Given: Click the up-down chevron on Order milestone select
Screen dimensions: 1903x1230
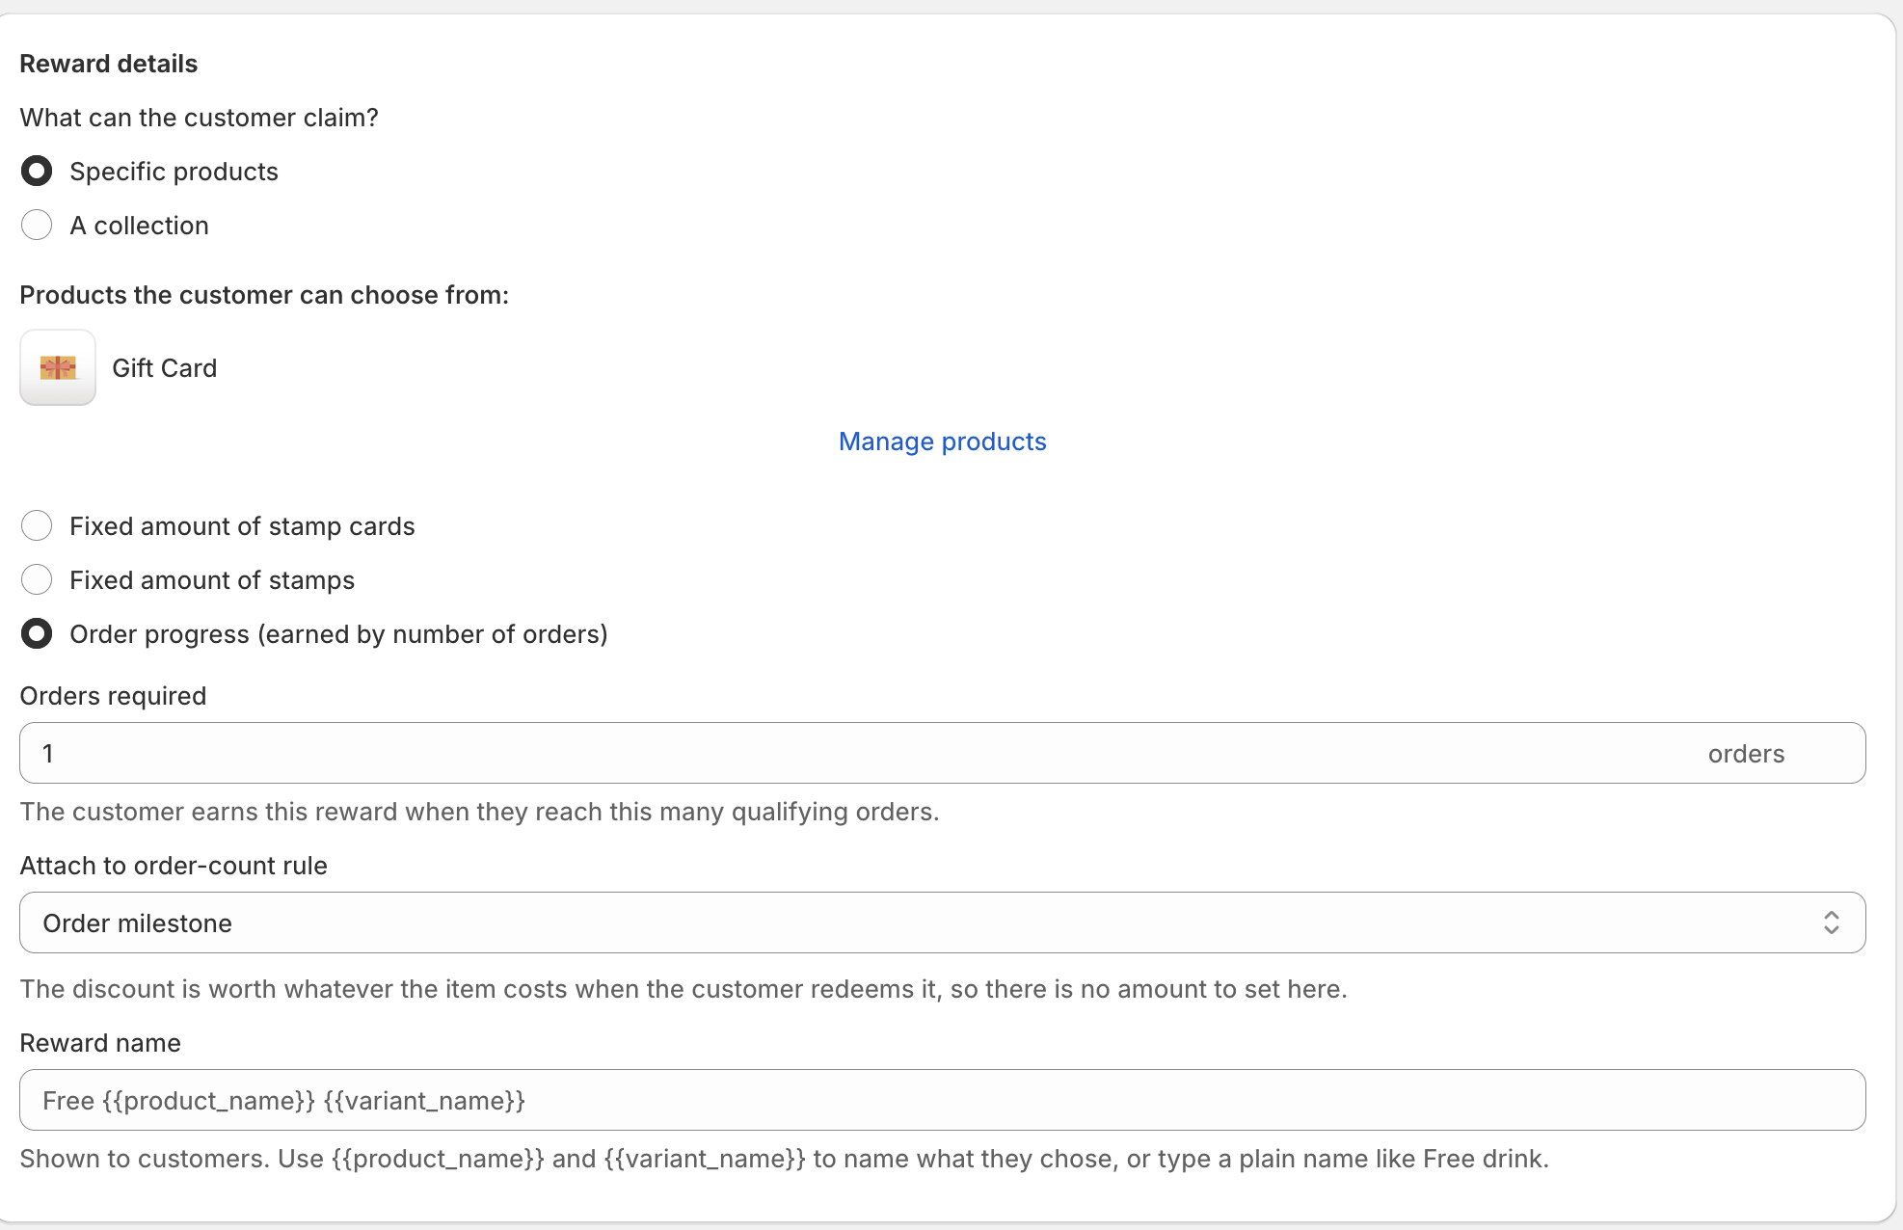Looking at the screenshot, I should 1831,922.
